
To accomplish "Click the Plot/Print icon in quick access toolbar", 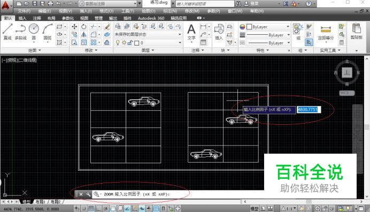I will (x=50, y=4).
